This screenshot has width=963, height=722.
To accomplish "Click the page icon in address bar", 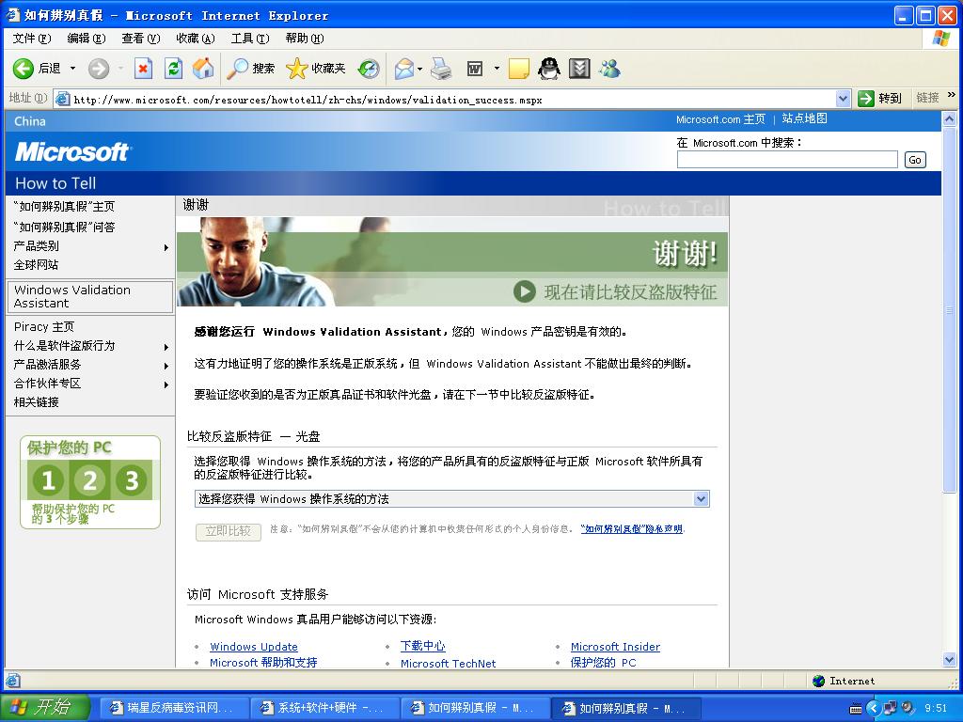I will (63, 99).
